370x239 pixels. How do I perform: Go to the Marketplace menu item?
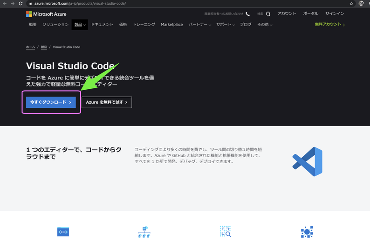pyautogui.click(x=171, y=24)
